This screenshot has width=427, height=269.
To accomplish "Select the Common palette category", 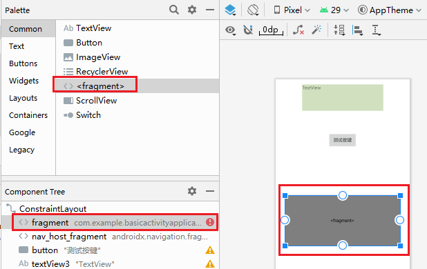I will coord(28,29).
